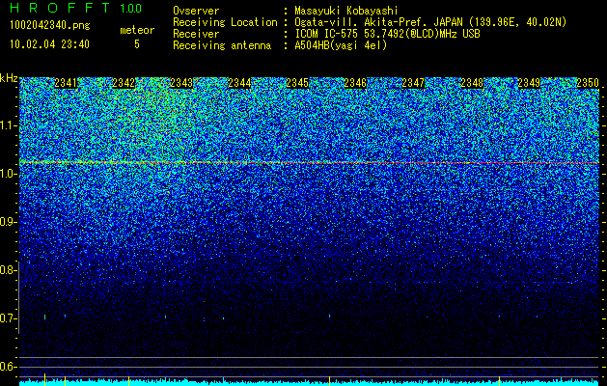
Task: Select the file name 1002042340.png
Action: (50, 25)
